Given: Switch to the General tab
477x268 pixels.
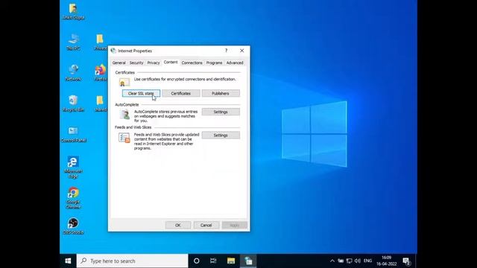Looking at the screenshot, I should coord(119,63).
